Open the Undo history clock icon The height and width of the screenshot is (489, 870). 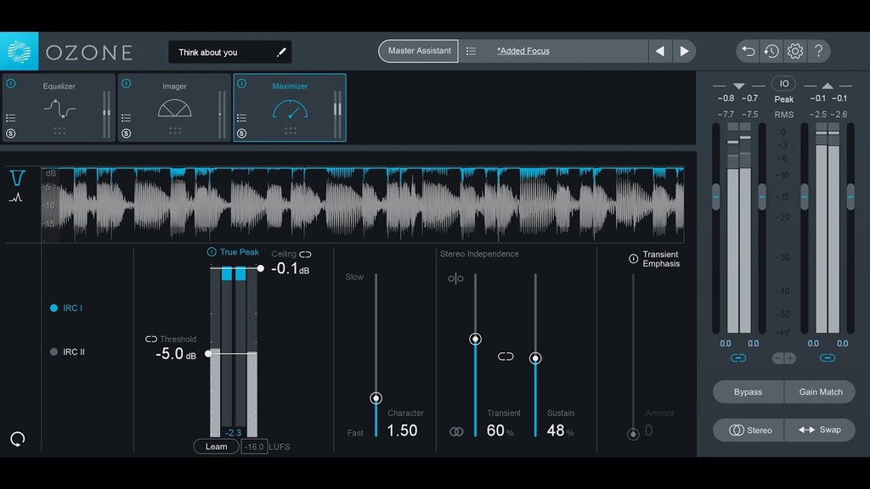point(771,51)
